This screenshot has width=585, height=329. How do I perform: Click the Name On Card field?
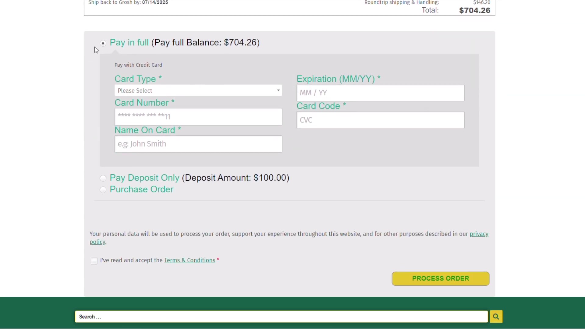click(x=198, y=144)
